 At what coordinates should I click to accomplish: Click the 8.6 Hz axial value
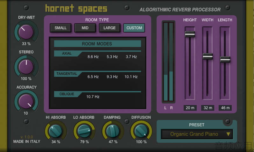pyautogui.click(x=93, y=57)
